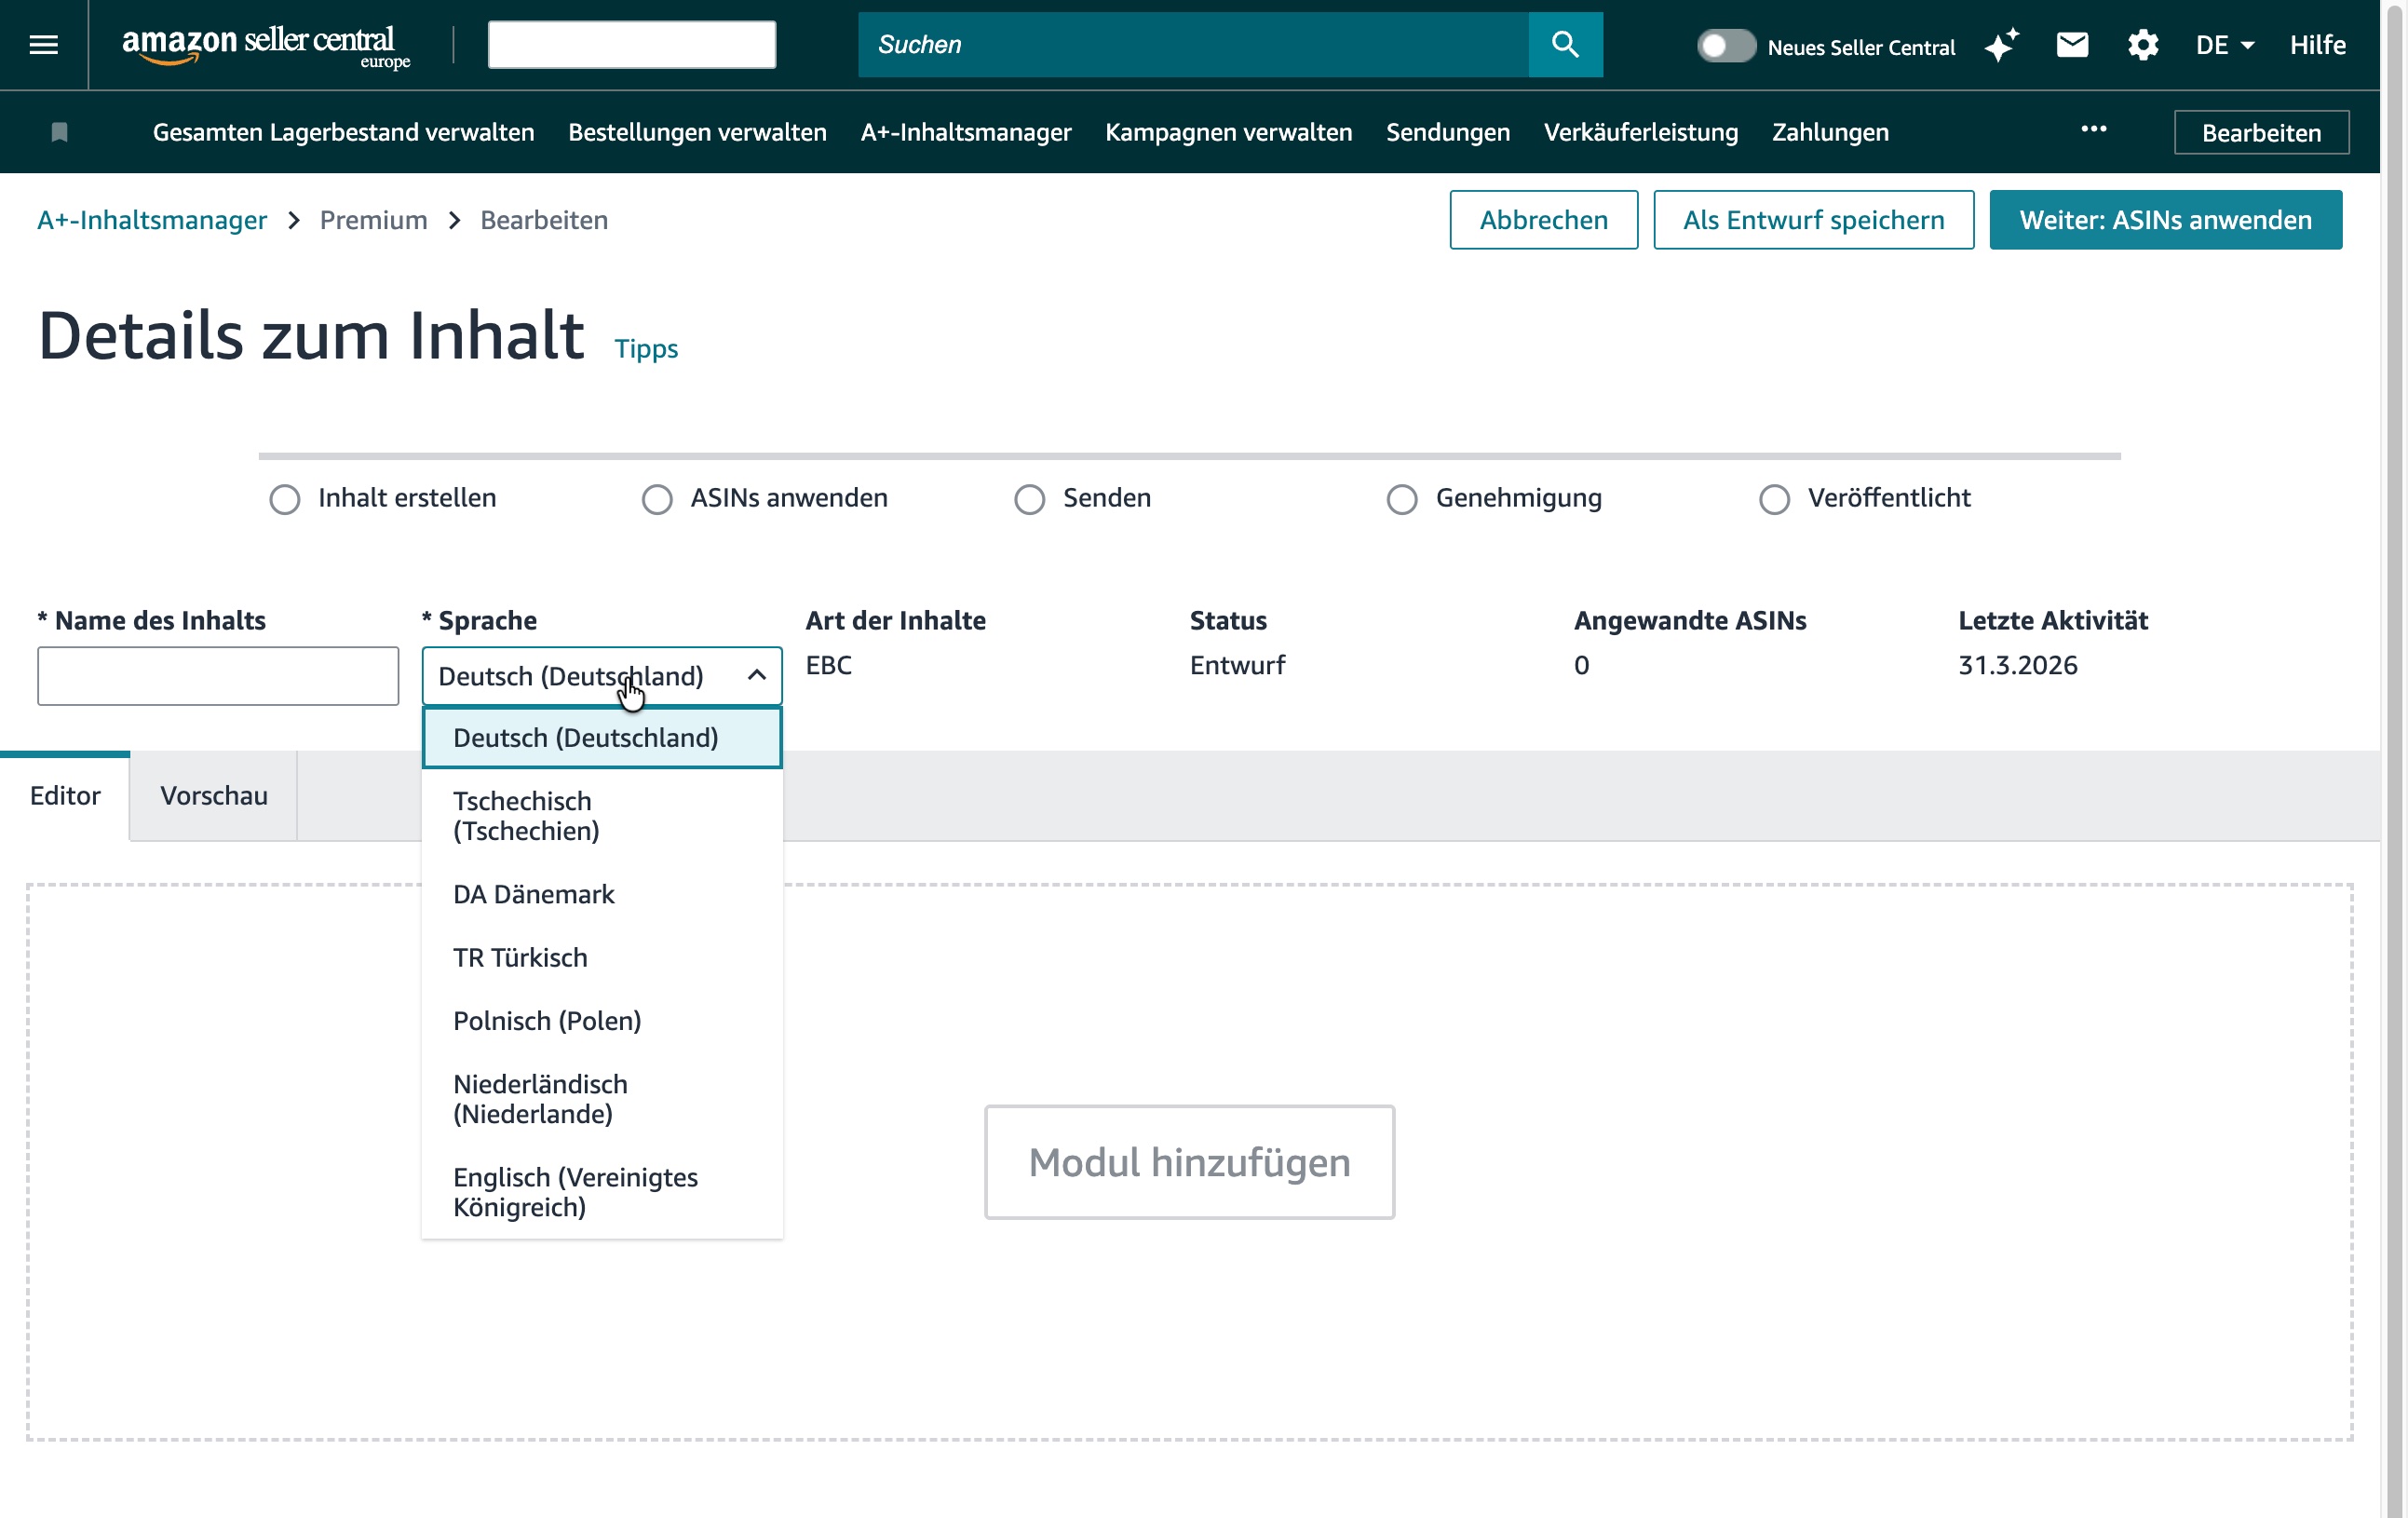Open A+-Inhaltsmanager in nav bar
The image size is (2408, 1518).
965,132
